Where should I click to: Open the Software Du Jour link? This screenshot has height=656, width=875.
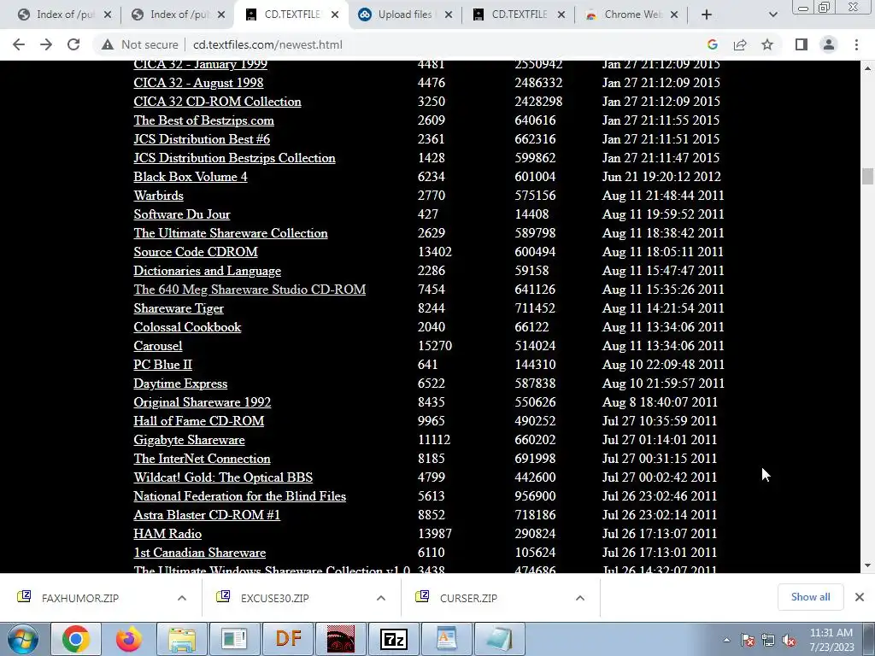click(181, 214)
